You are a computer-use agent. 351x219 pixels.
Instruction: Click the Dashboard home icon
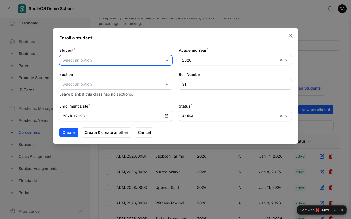12,23
